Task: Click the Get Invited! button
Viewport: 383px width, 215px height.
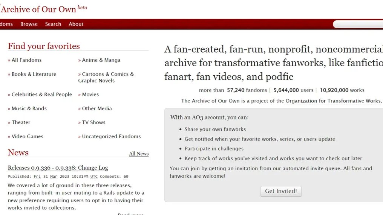Action: 281,191
